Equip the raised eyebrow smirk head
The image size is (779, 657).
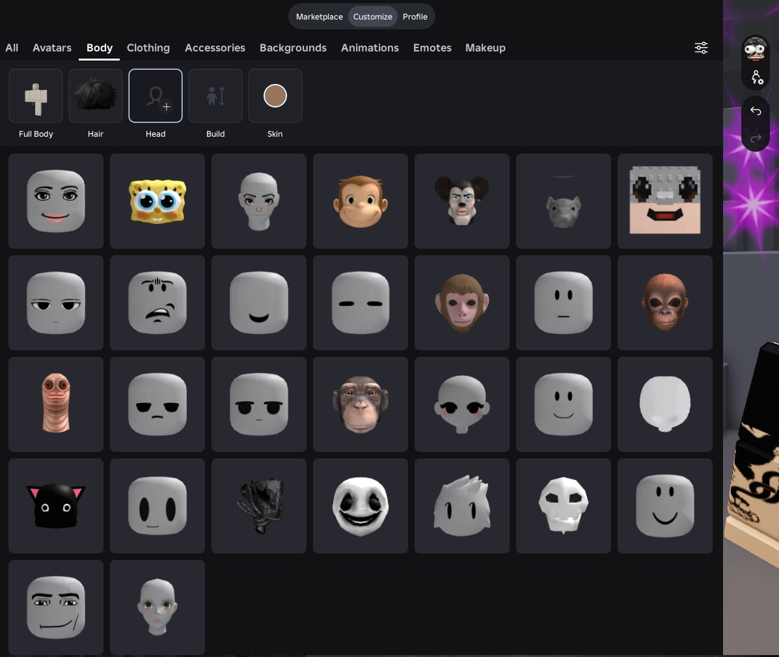(x=157, y=303)
